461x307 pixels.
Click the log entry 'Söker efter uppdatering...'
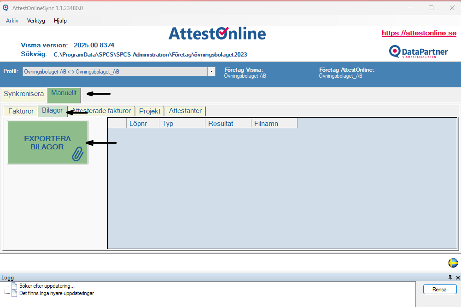coord(47,286)
